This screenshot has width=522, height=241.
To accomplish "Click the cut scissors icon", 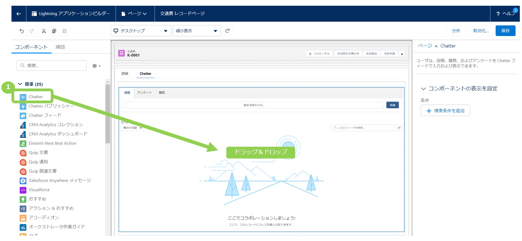I will click(x=44, y=31).
